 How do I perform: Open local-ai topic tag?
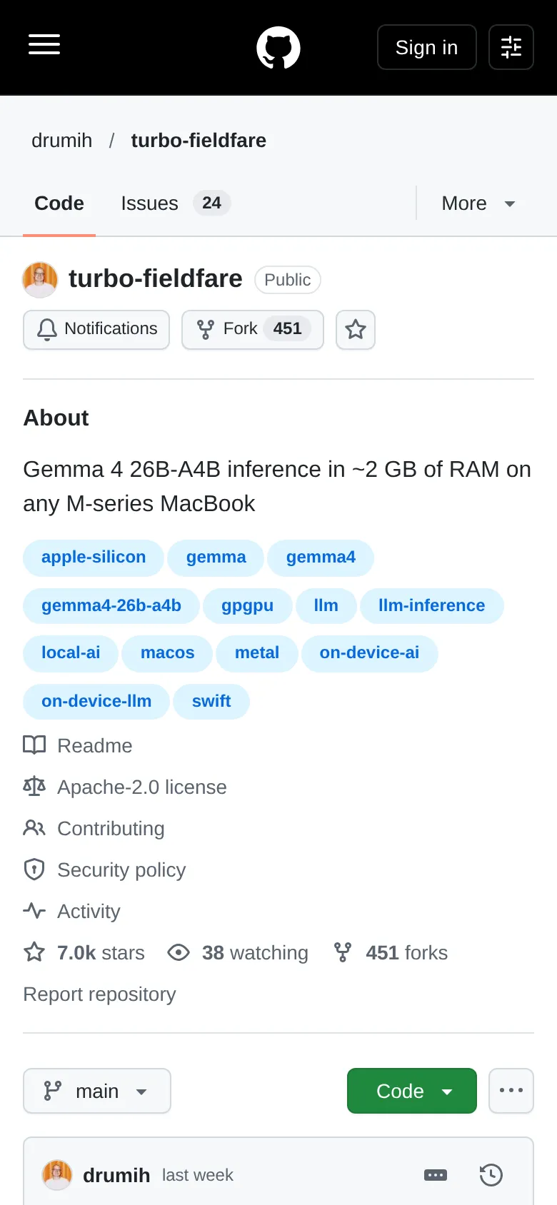click(71, 653)
